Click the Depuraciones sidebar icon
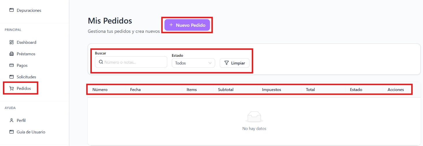Image resolution: width=423 pixels, height=146 pixels. point(12,10)
